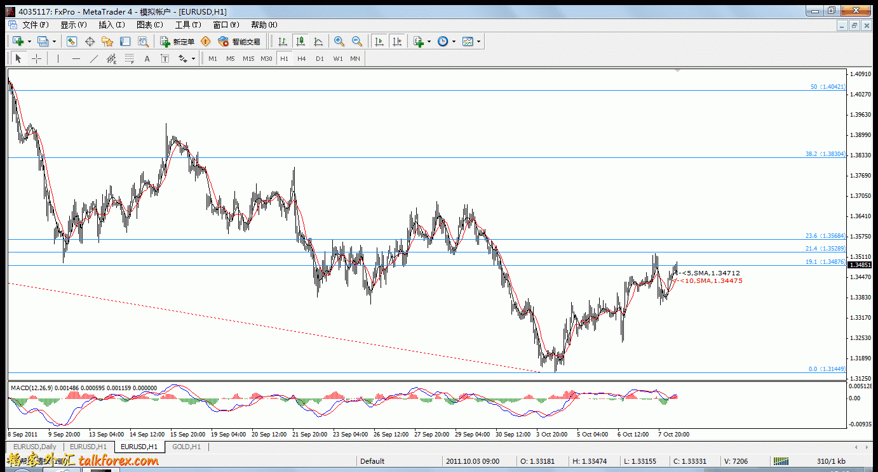Viewport: 878px width, 472px height.
Task: Switch timeframe to M15
Action: 248,58
